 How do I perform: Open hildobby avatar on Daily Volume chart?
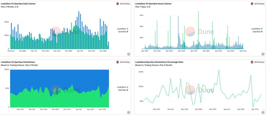pyautogui.click(x=118, y=4)
